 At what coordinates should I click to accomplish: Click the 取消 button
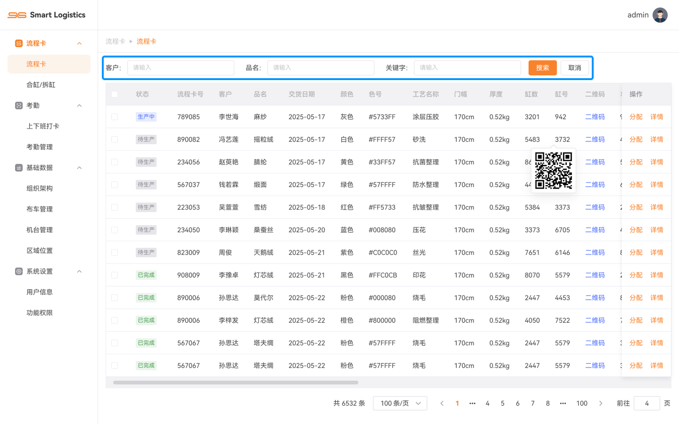tap(575, 68)
